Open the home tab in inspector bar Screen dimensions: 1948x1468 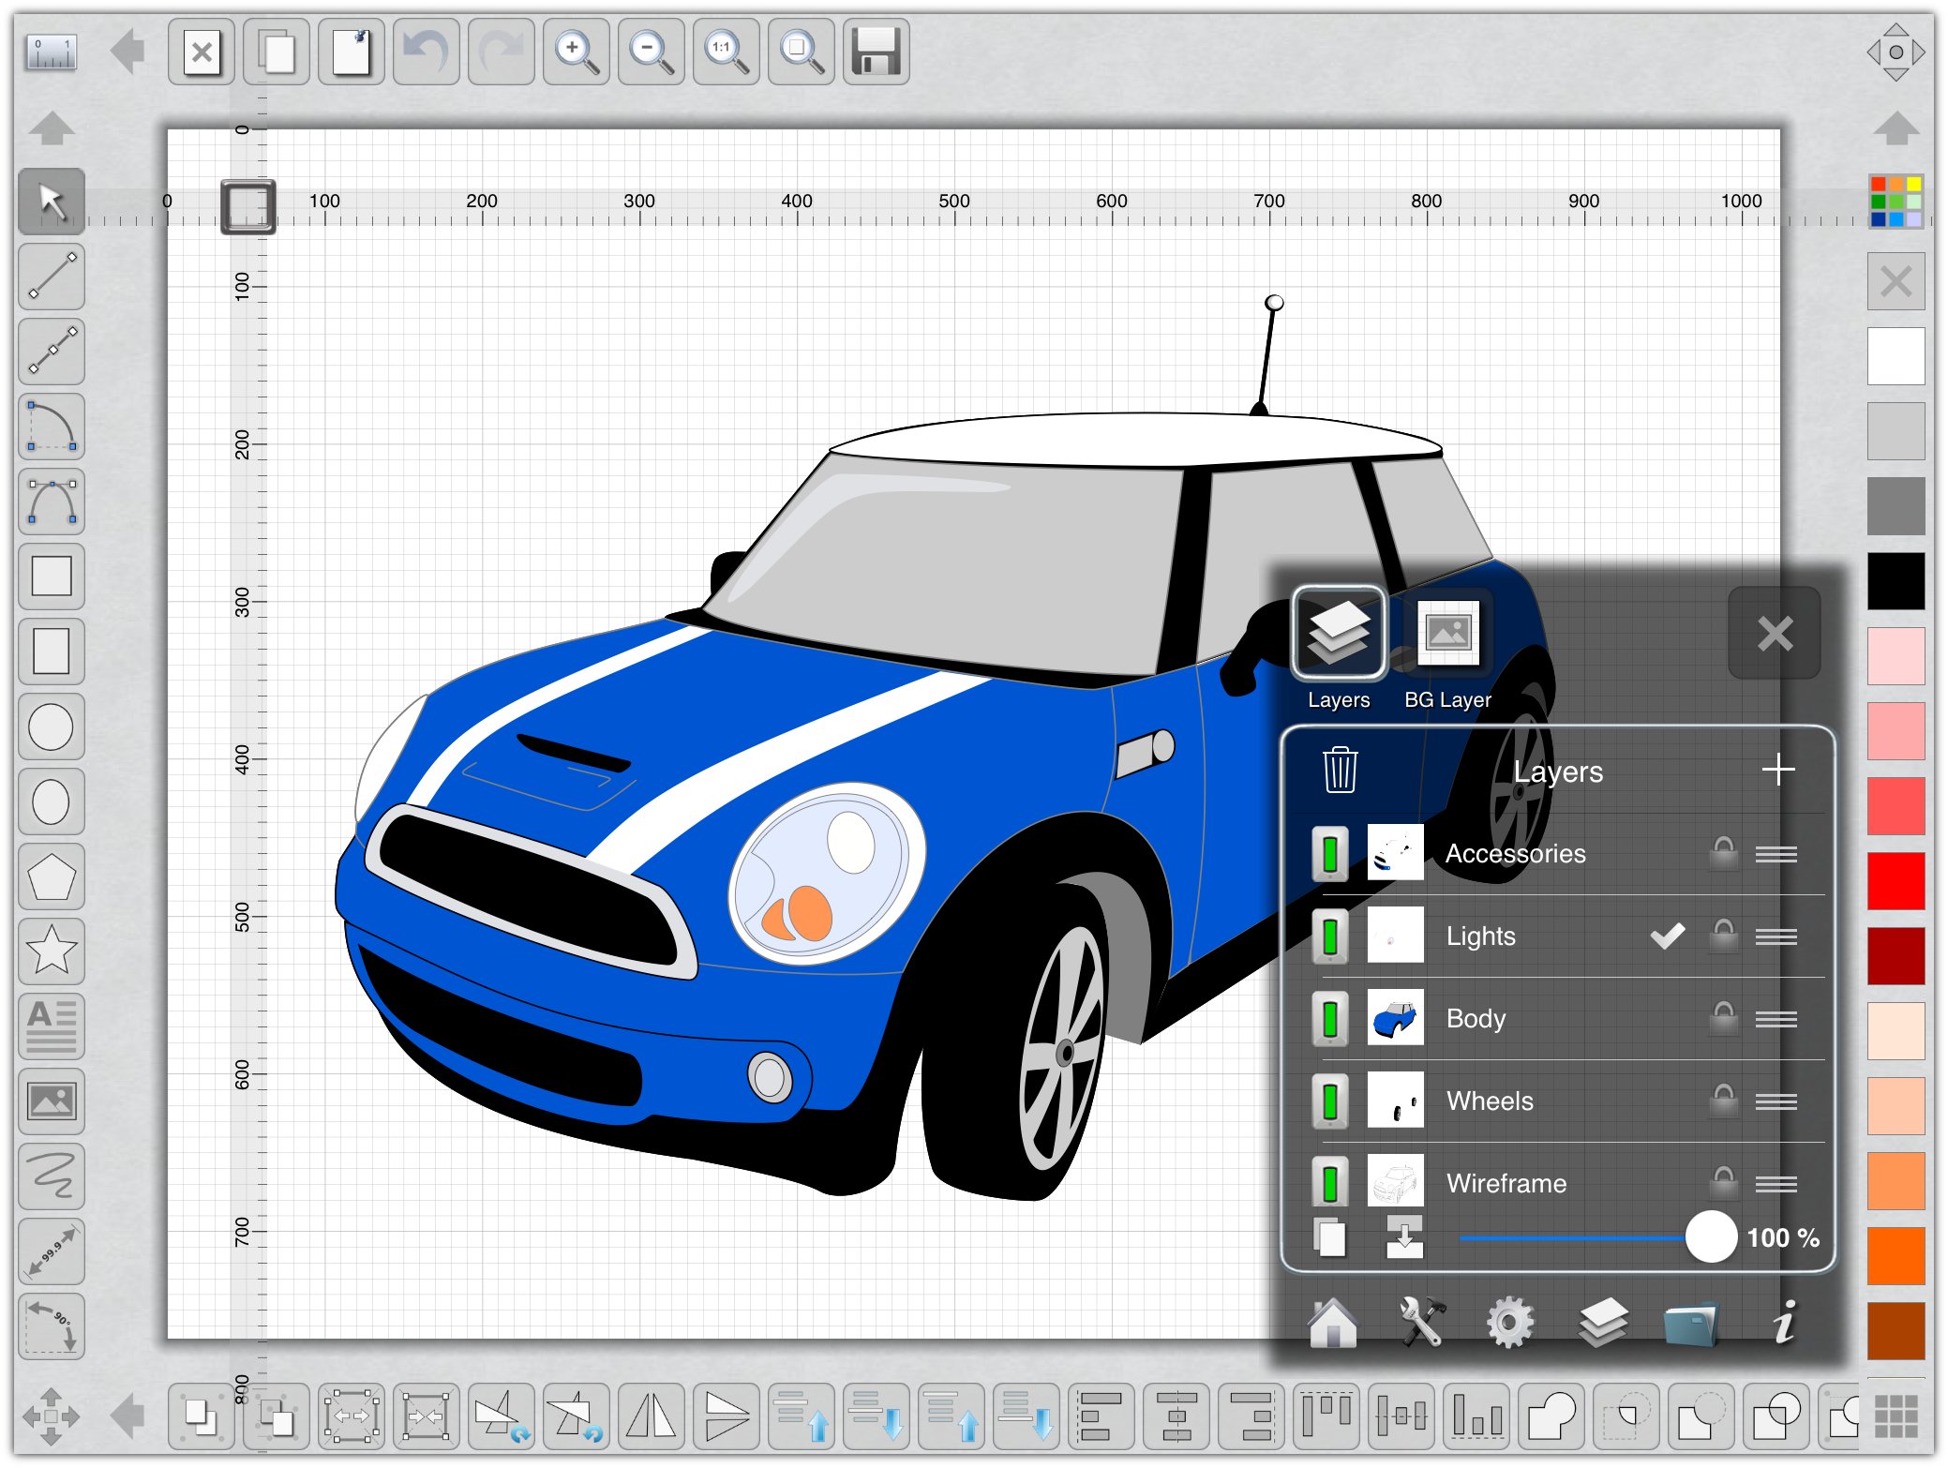(1332, 1323)
